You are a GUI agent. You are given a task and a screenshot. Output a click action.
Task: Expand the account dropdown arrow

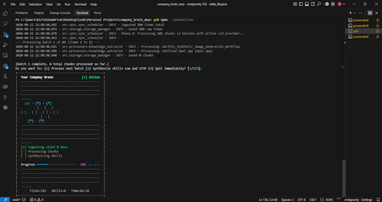344,4
